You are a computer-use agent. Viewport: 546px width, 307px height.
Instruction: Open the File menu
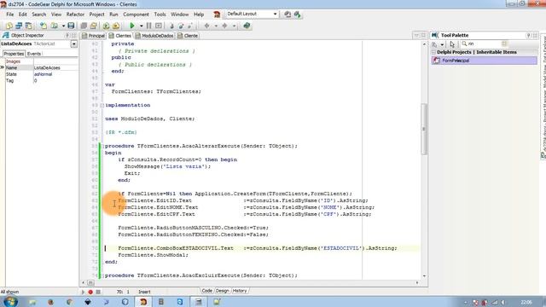(x=9, y=14)
